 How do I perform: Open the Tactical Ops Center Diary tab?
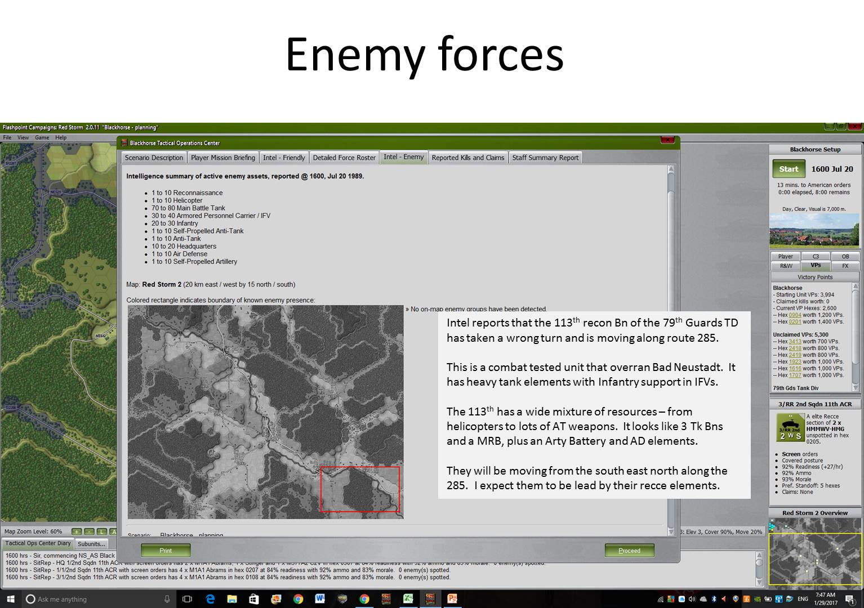point(38,543)
